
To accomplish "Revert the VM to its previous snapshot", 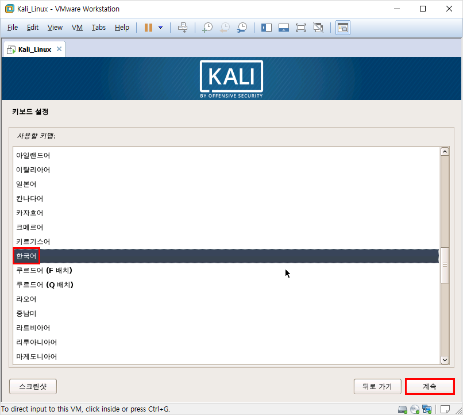I will click(x=225, y=28).
